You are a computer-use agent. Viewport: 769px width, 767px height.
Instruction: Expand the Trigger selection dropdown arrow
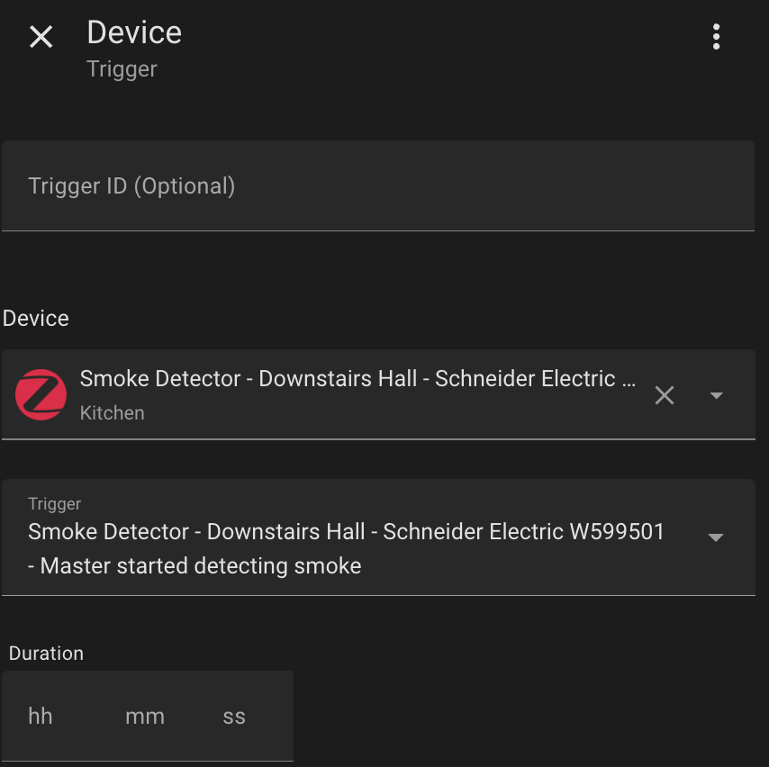[x=716, y=537]
